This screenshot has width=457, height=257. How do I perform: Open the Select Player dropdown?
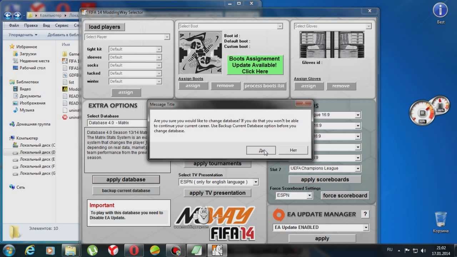pos(167,37)
